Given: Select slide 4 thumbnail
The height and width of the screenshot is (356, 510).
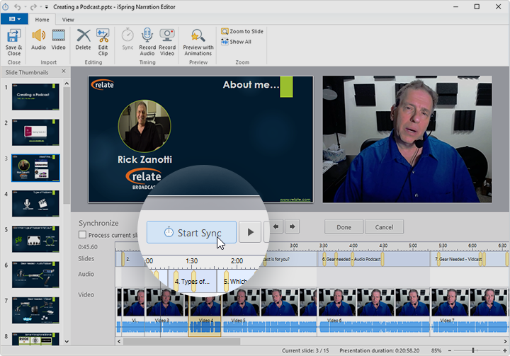Looking at the screenshot, I should click(36, 204).
